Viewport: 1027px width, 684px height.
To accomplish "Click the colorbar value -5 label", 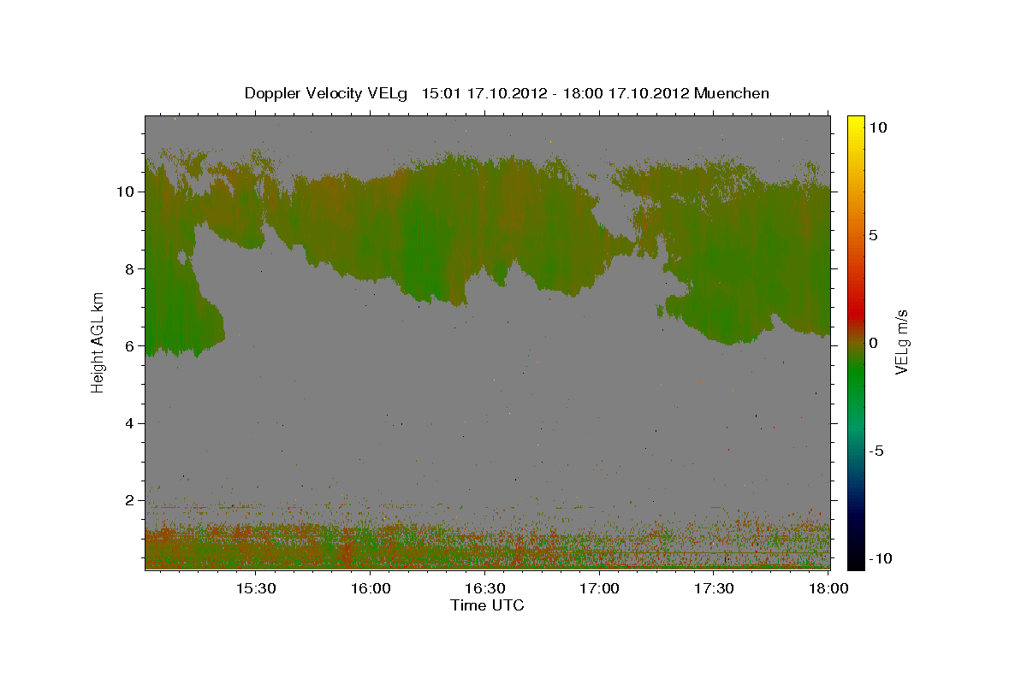I will click(x=876, y=451).
